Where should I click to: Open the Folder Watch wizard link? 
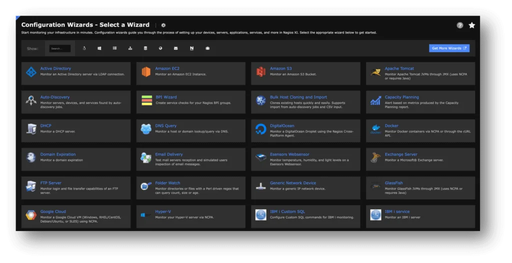point(167,183)
